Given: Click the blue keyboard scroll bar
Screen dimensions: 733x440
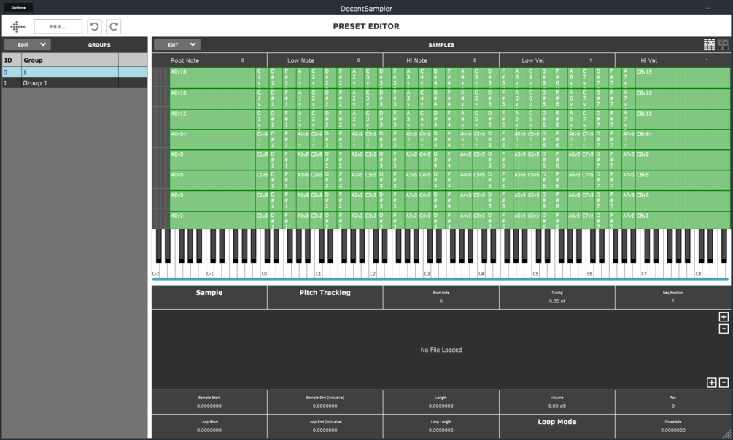Looking at the screenshot, I should [441, 280].
